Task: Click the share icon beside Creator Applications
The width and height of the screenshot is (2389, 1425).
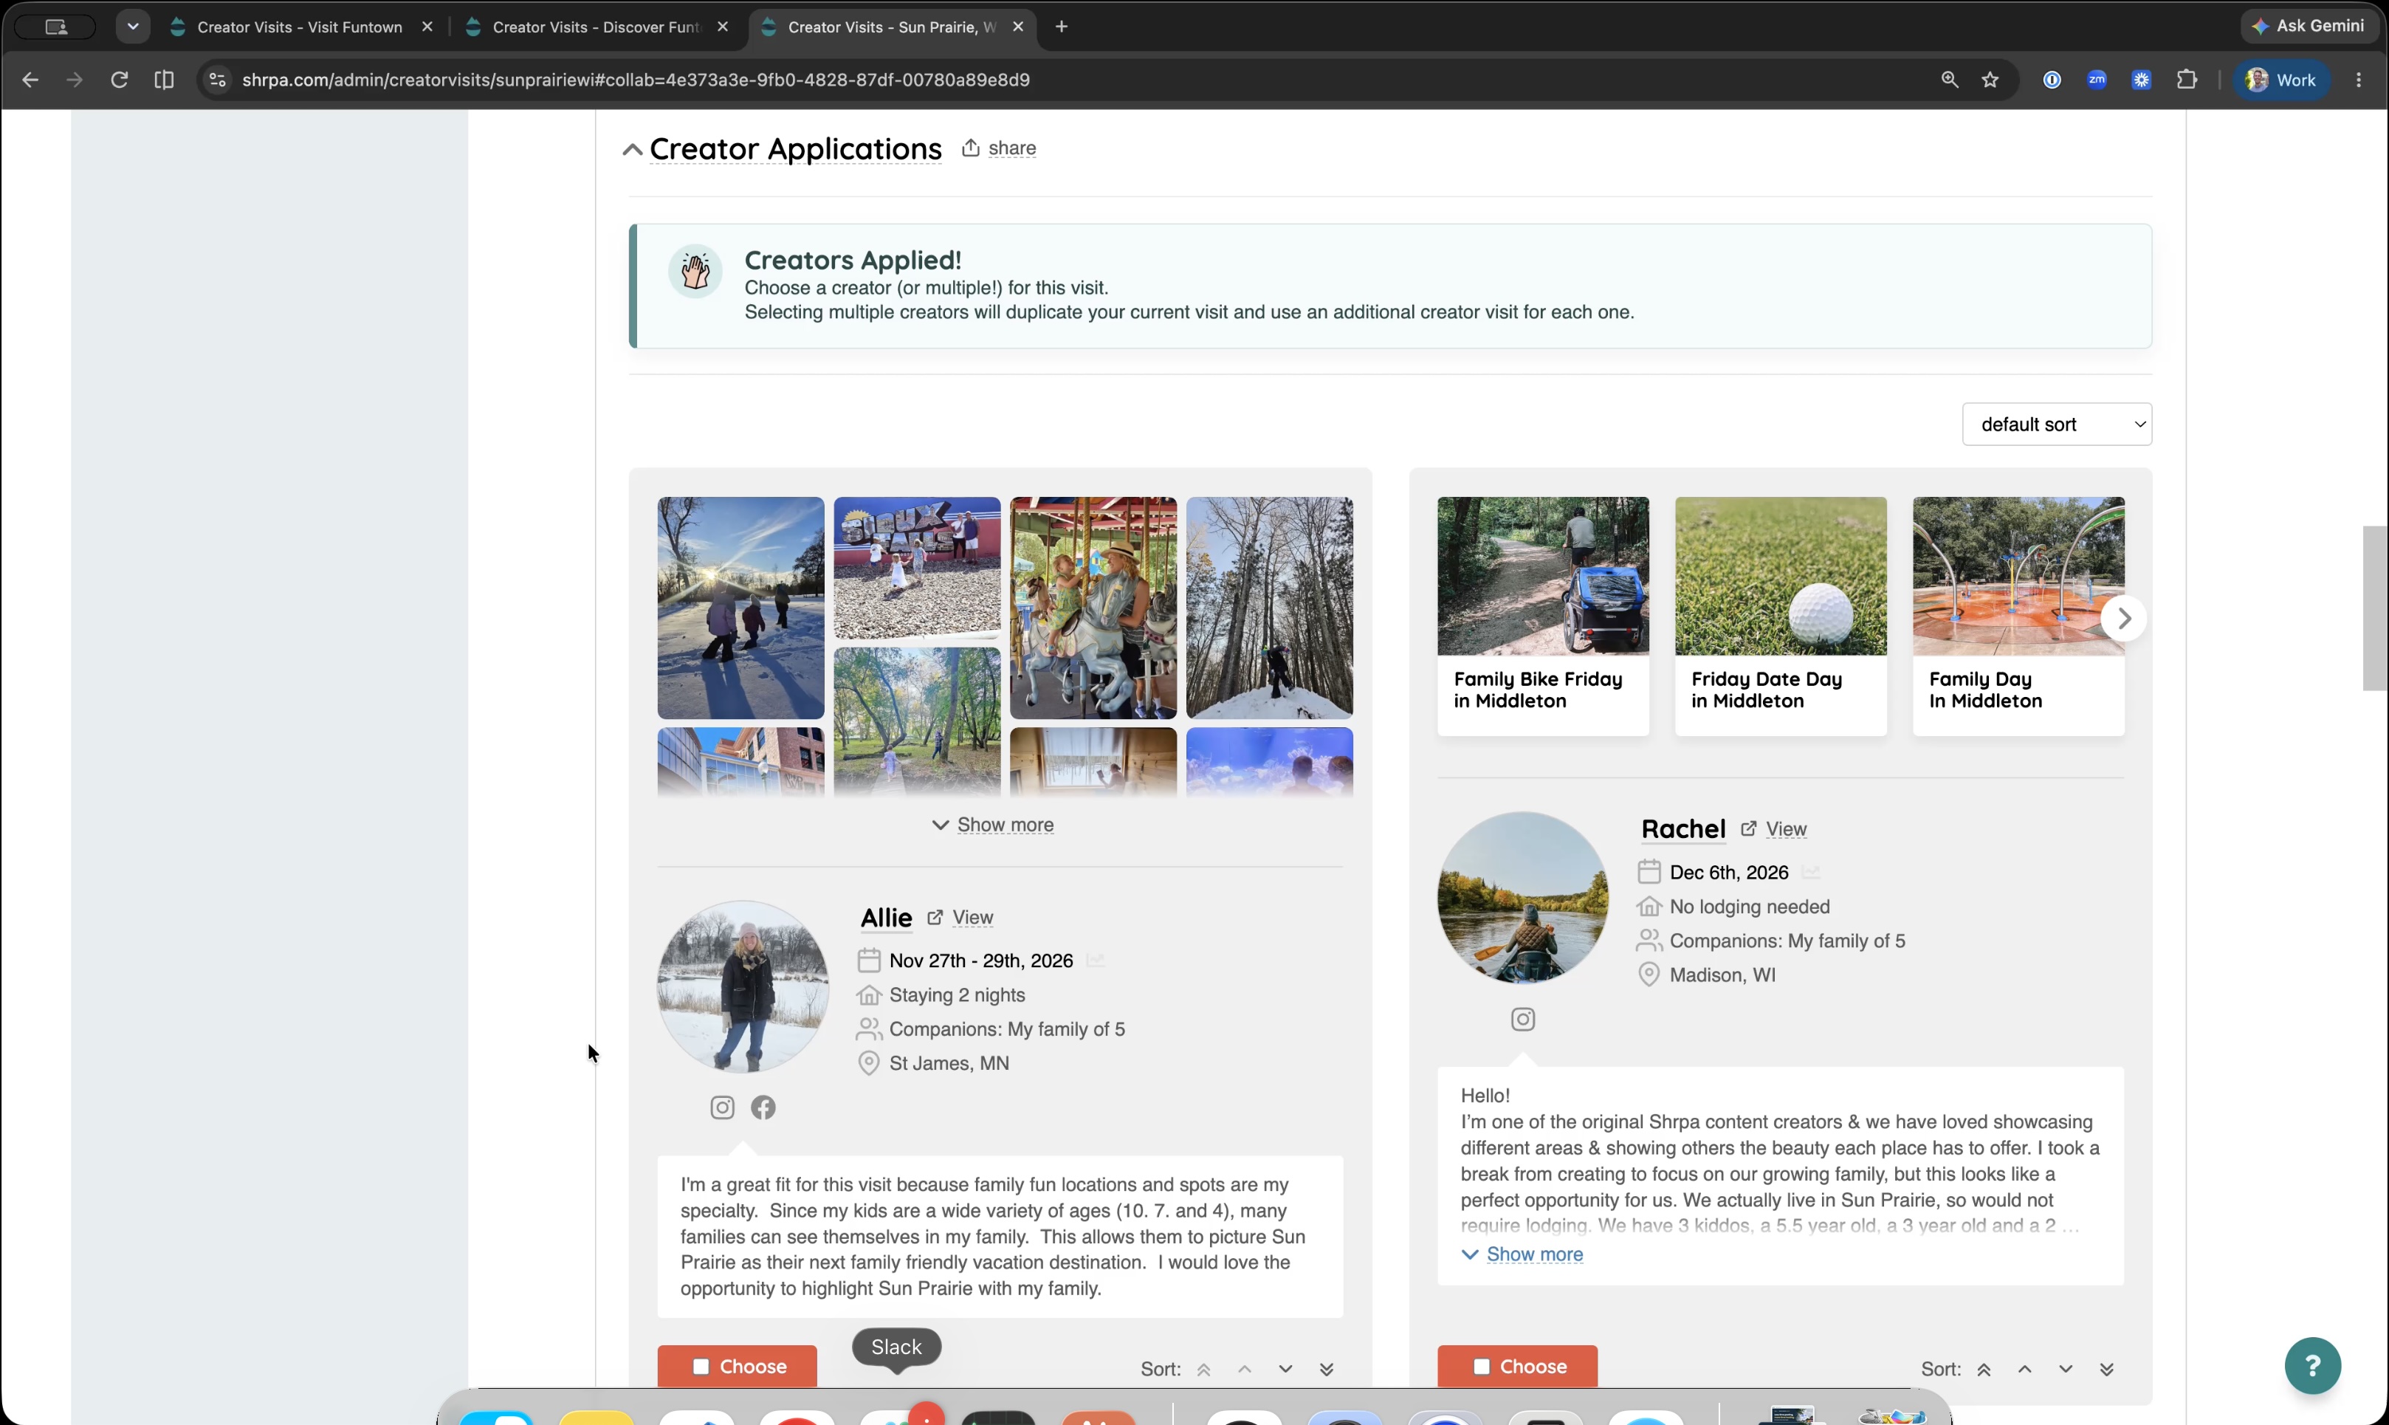Action: [x=970, y=148]
